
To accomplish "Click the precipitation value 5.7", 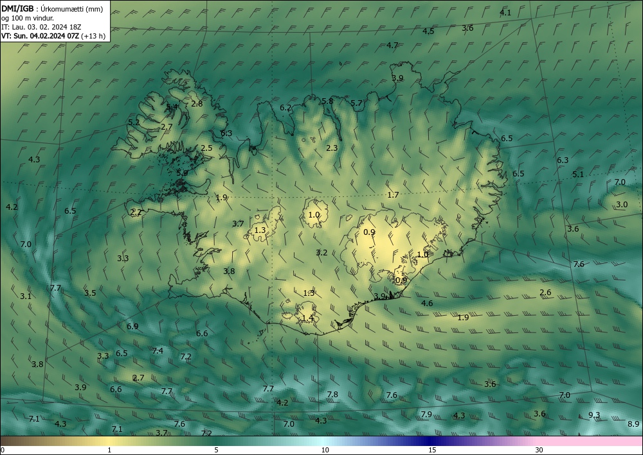I will [356, 103].
